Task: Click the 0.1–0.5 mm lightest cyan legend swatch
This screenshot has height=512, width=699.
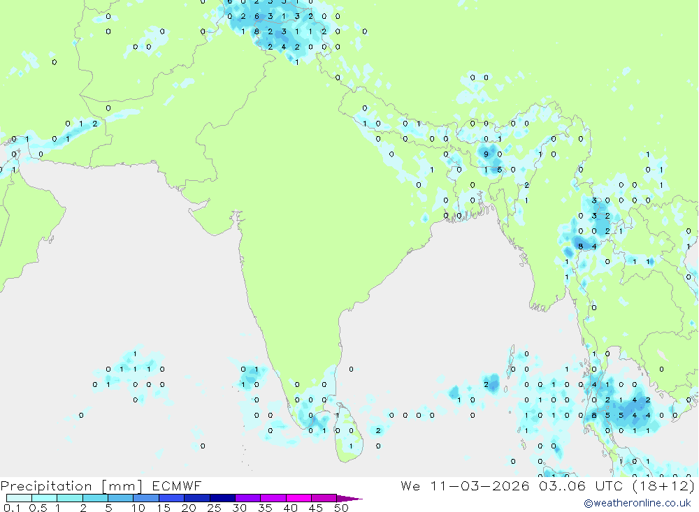Action: tap(19, 498)
